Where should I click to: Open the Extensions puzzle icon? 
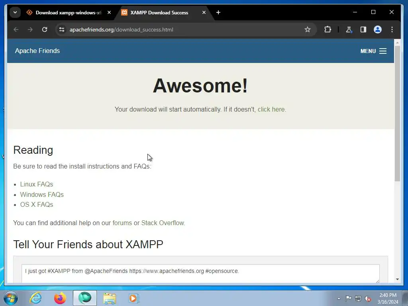(x=328, y=29)
